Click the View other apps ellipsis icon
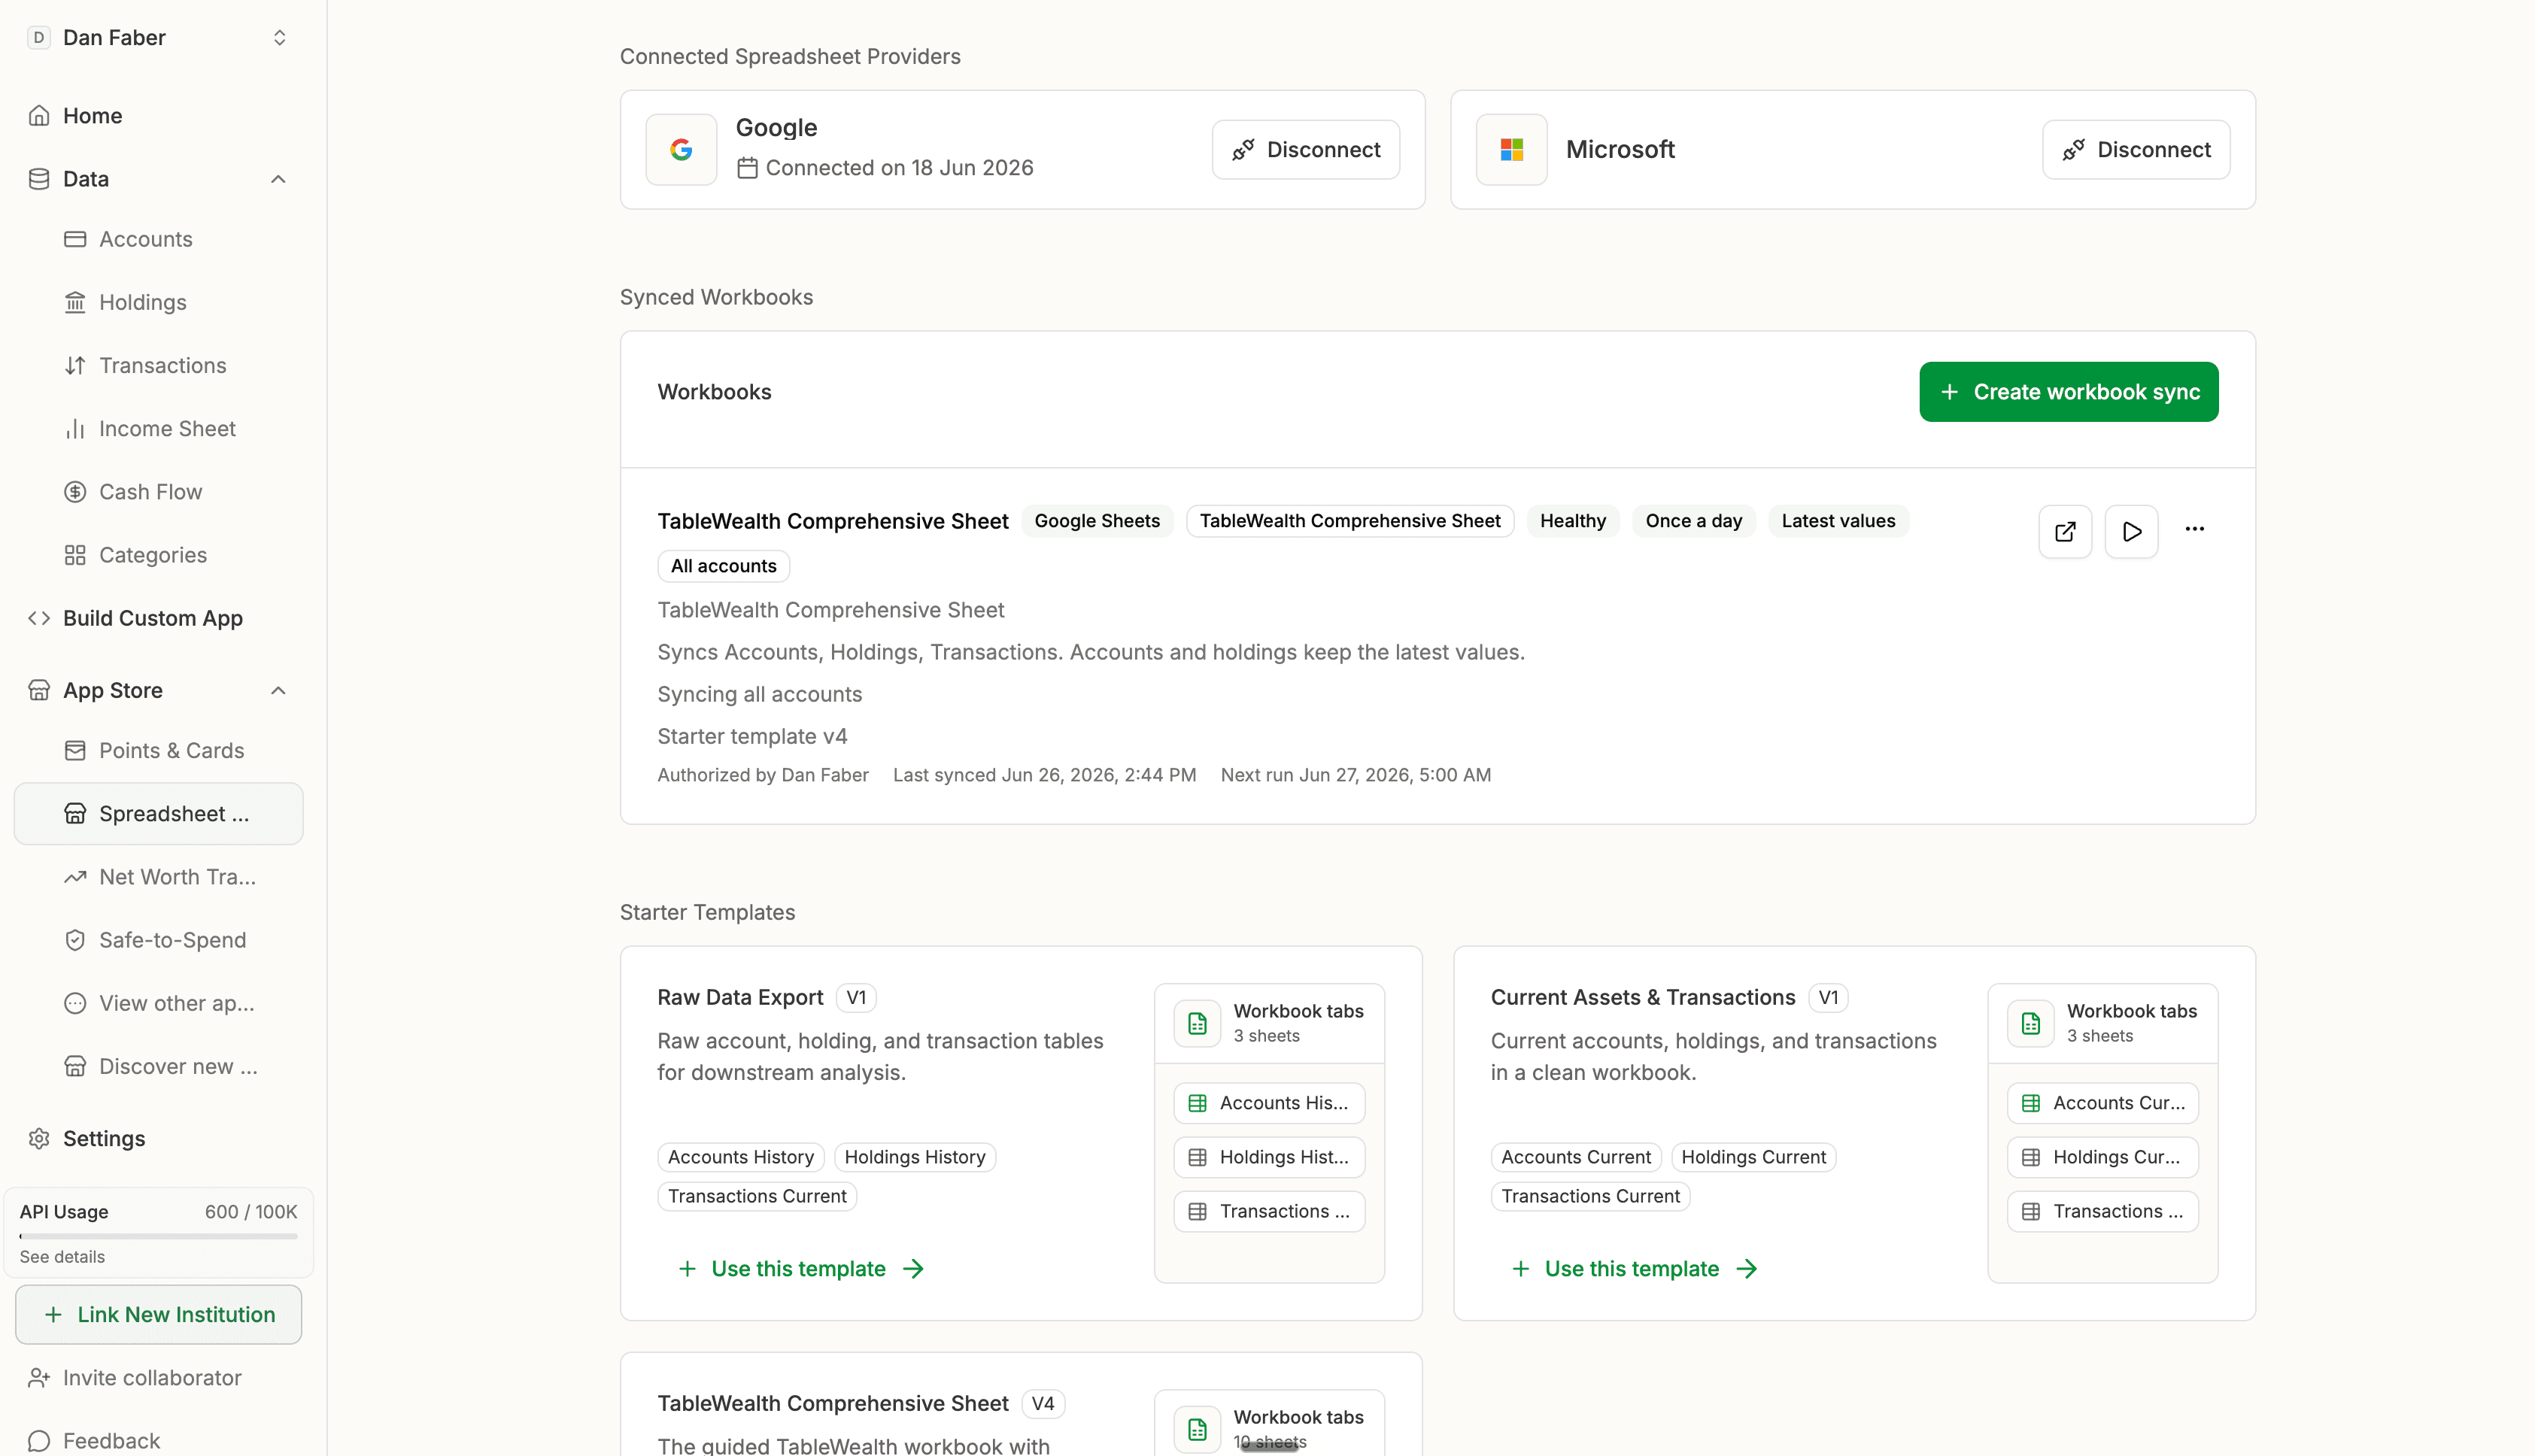The image size is (2535, 1456). [x=75, y=1003]
